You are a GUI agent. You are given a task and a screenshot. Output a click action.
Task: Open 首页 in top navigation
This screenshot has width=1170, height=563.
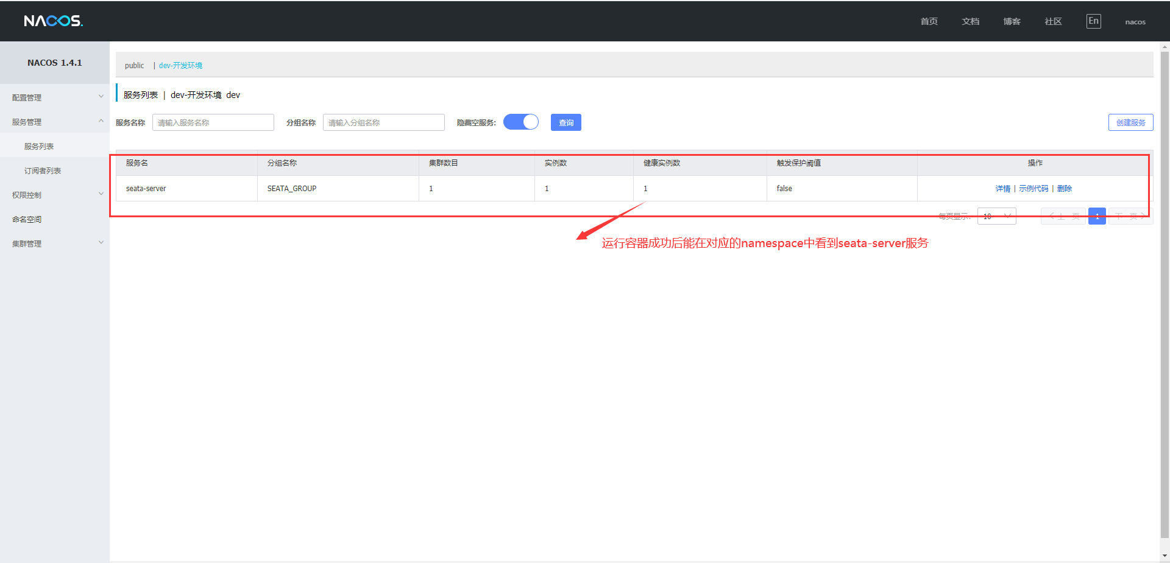(x=929, y=21)
